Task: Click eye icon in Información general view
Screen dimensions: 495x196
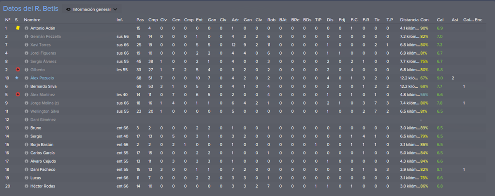Action: pyautogui.click(x=69, y=10)
